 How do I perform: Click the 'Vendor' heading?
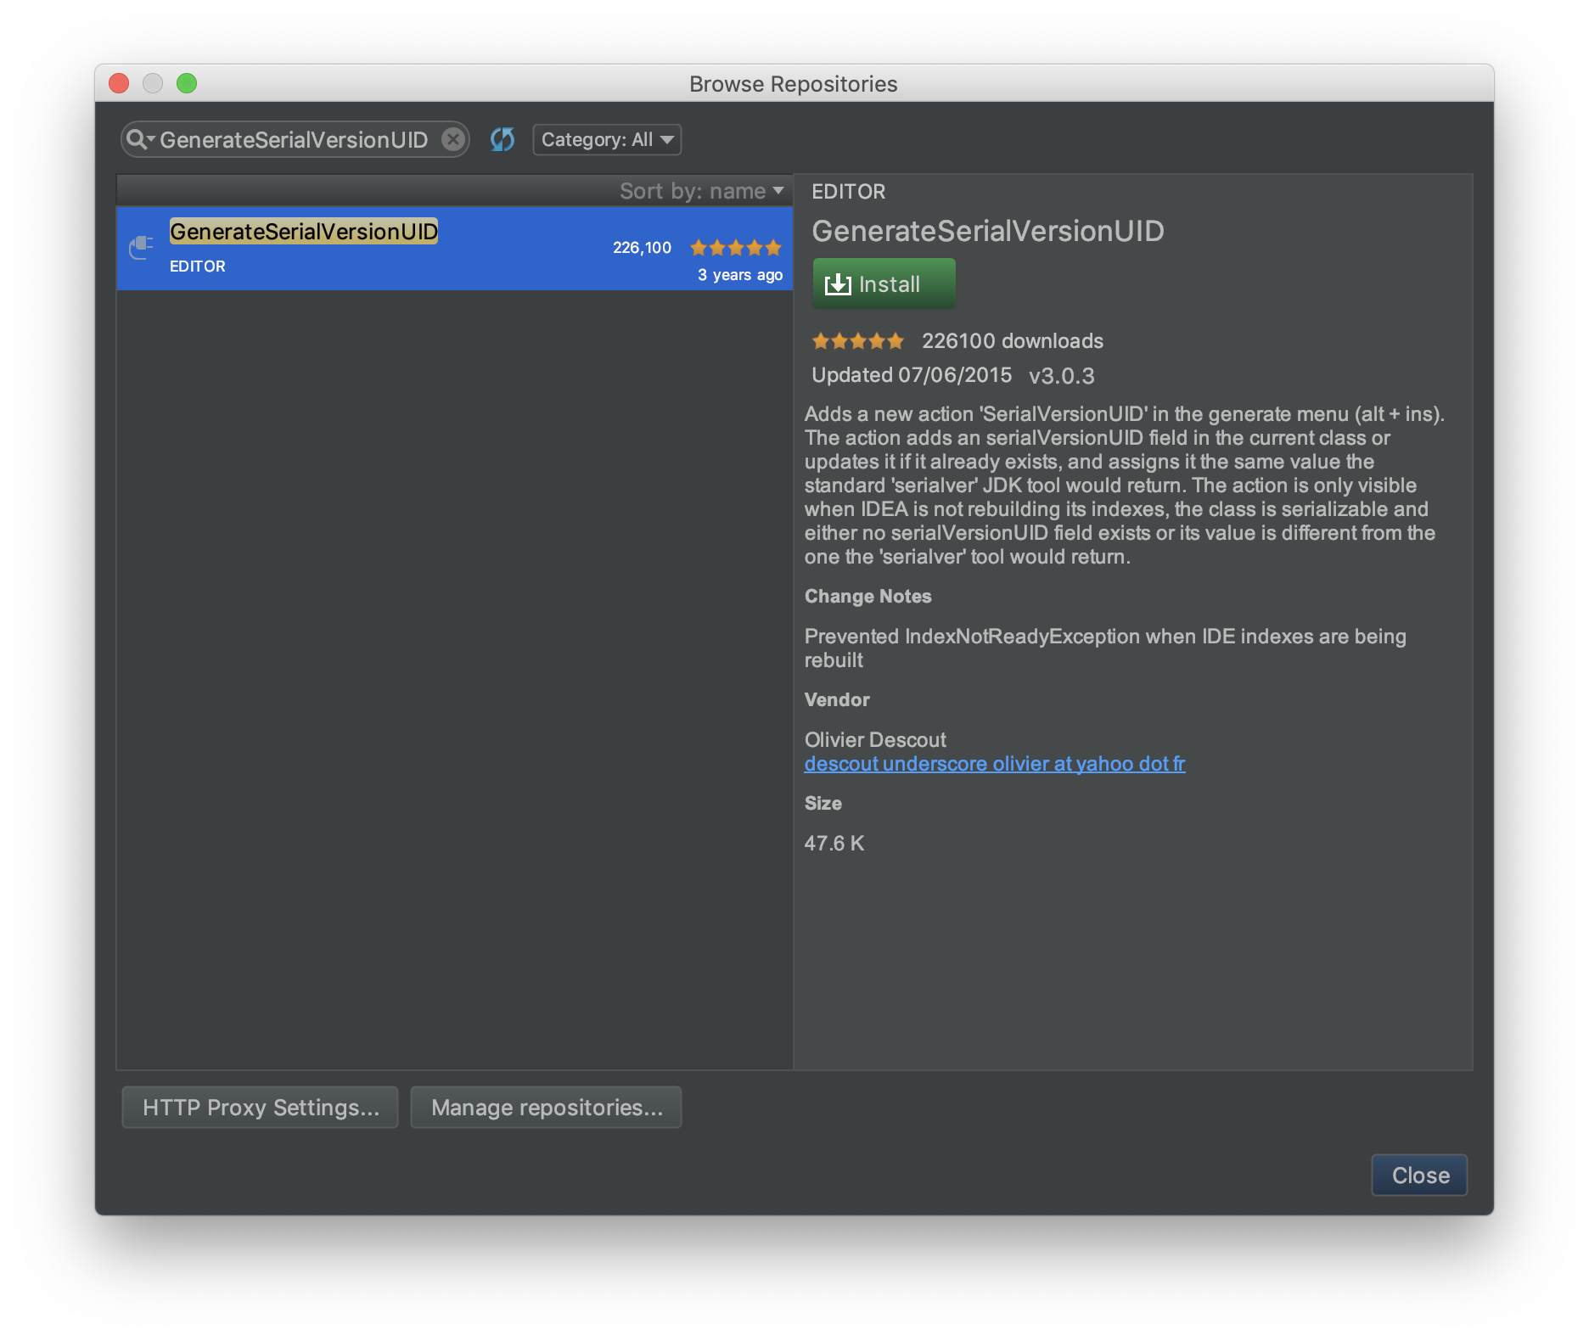837,700
